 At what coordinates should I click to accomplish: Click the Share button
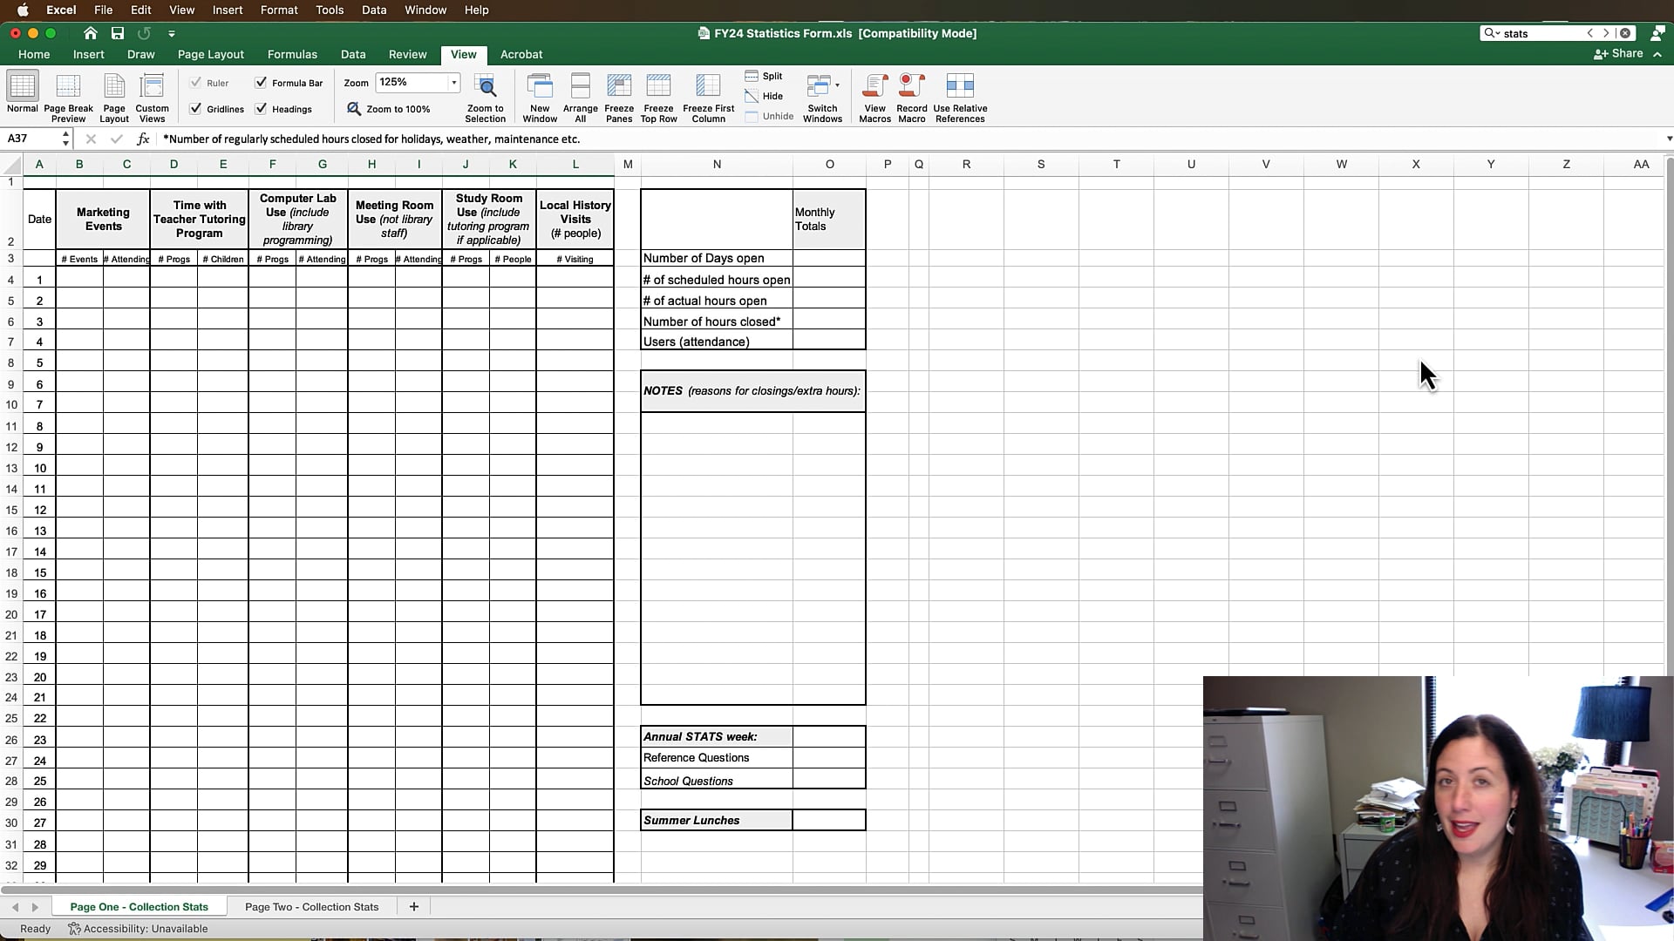(x=1619, y=54)
